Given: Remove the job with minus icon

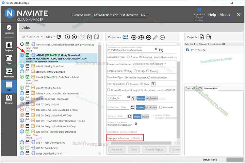Looking at the screenshot, I should tap(162, 37).
